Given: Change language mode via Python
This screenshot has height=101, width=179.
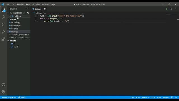Looking at the screenshot, I should tap(166, 97).
